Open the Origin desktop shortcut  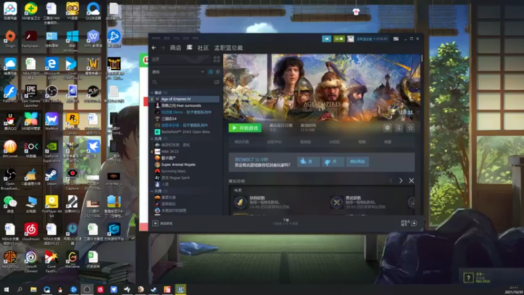(10, 39)
